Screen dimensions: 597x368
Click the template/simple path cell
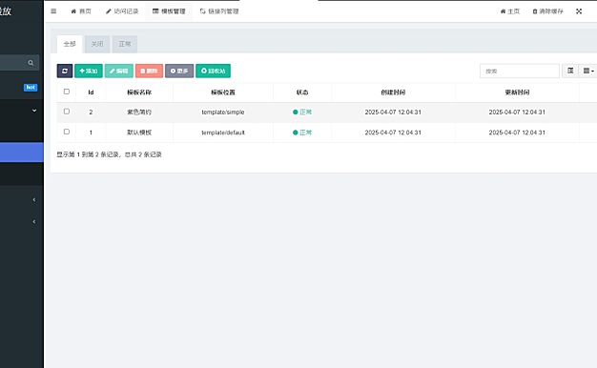pyautogui.click(x=223, y=112)
